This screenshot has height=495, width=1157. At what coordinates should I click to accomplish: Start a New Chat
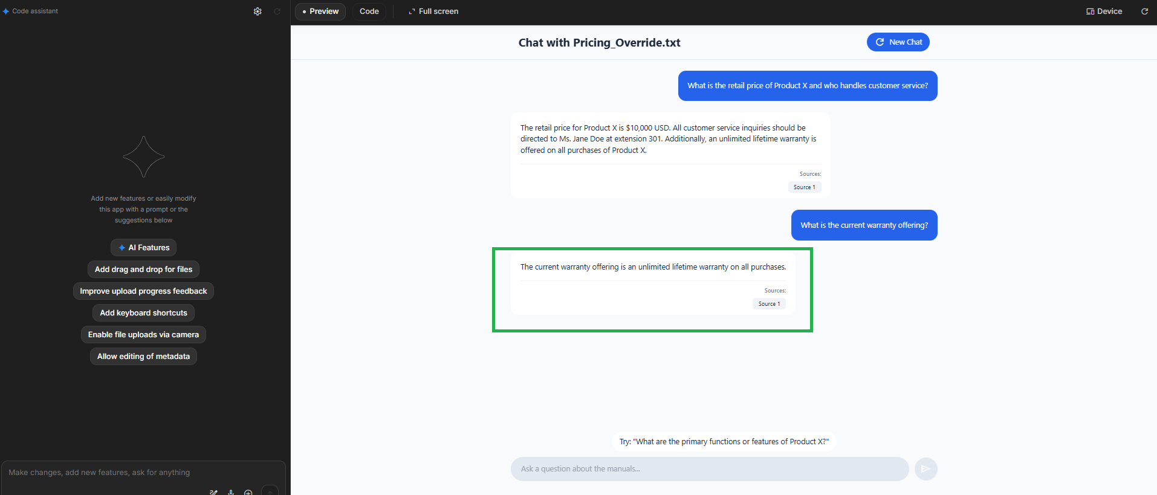(x=898, y=42)
